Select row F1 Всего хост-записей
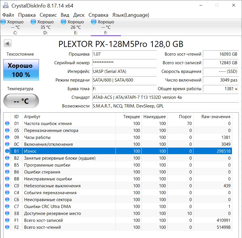Viewport: 242px width, 238px height. pyautogui.click(x=118, y=220)
